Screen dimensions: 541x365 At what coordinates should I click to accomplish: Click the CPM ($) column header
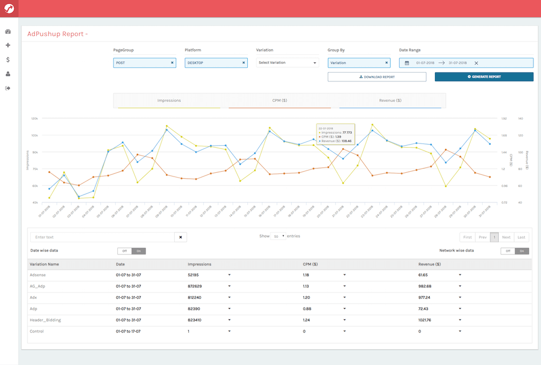coord(310,264)
